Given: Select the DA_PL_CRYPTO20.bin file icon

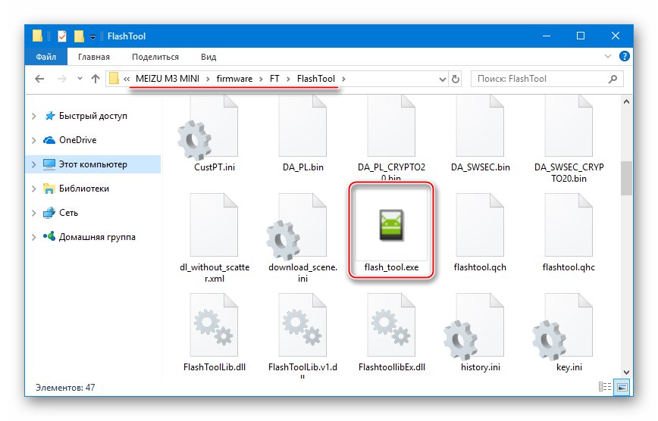Looking at the screenshot, I should [391, 126].
